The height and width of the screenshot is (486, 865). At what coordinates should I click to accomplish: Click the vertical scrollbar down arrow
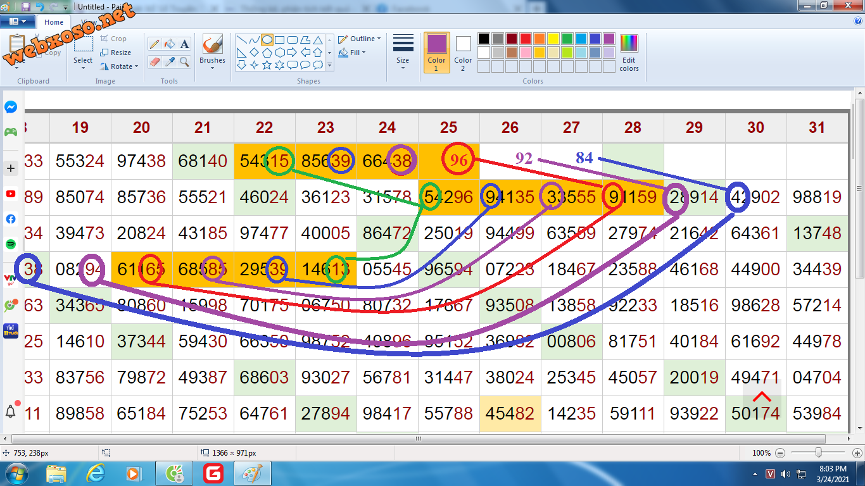pos(859,427)
